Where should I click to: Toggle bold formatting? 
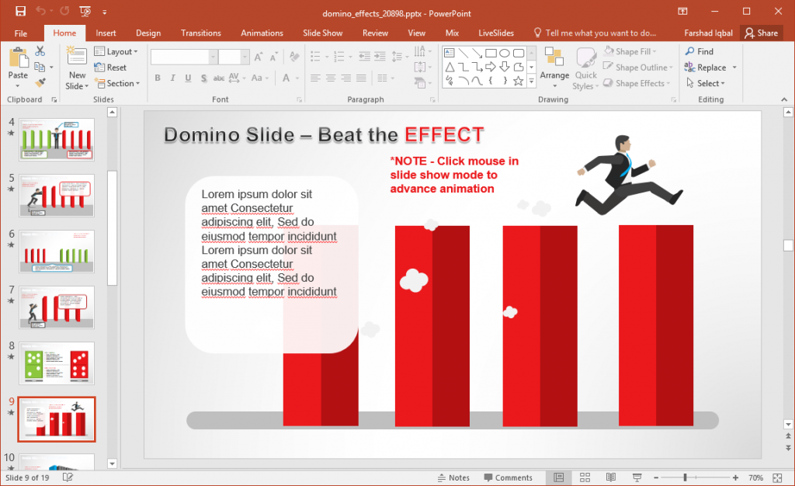click(158, 78)
